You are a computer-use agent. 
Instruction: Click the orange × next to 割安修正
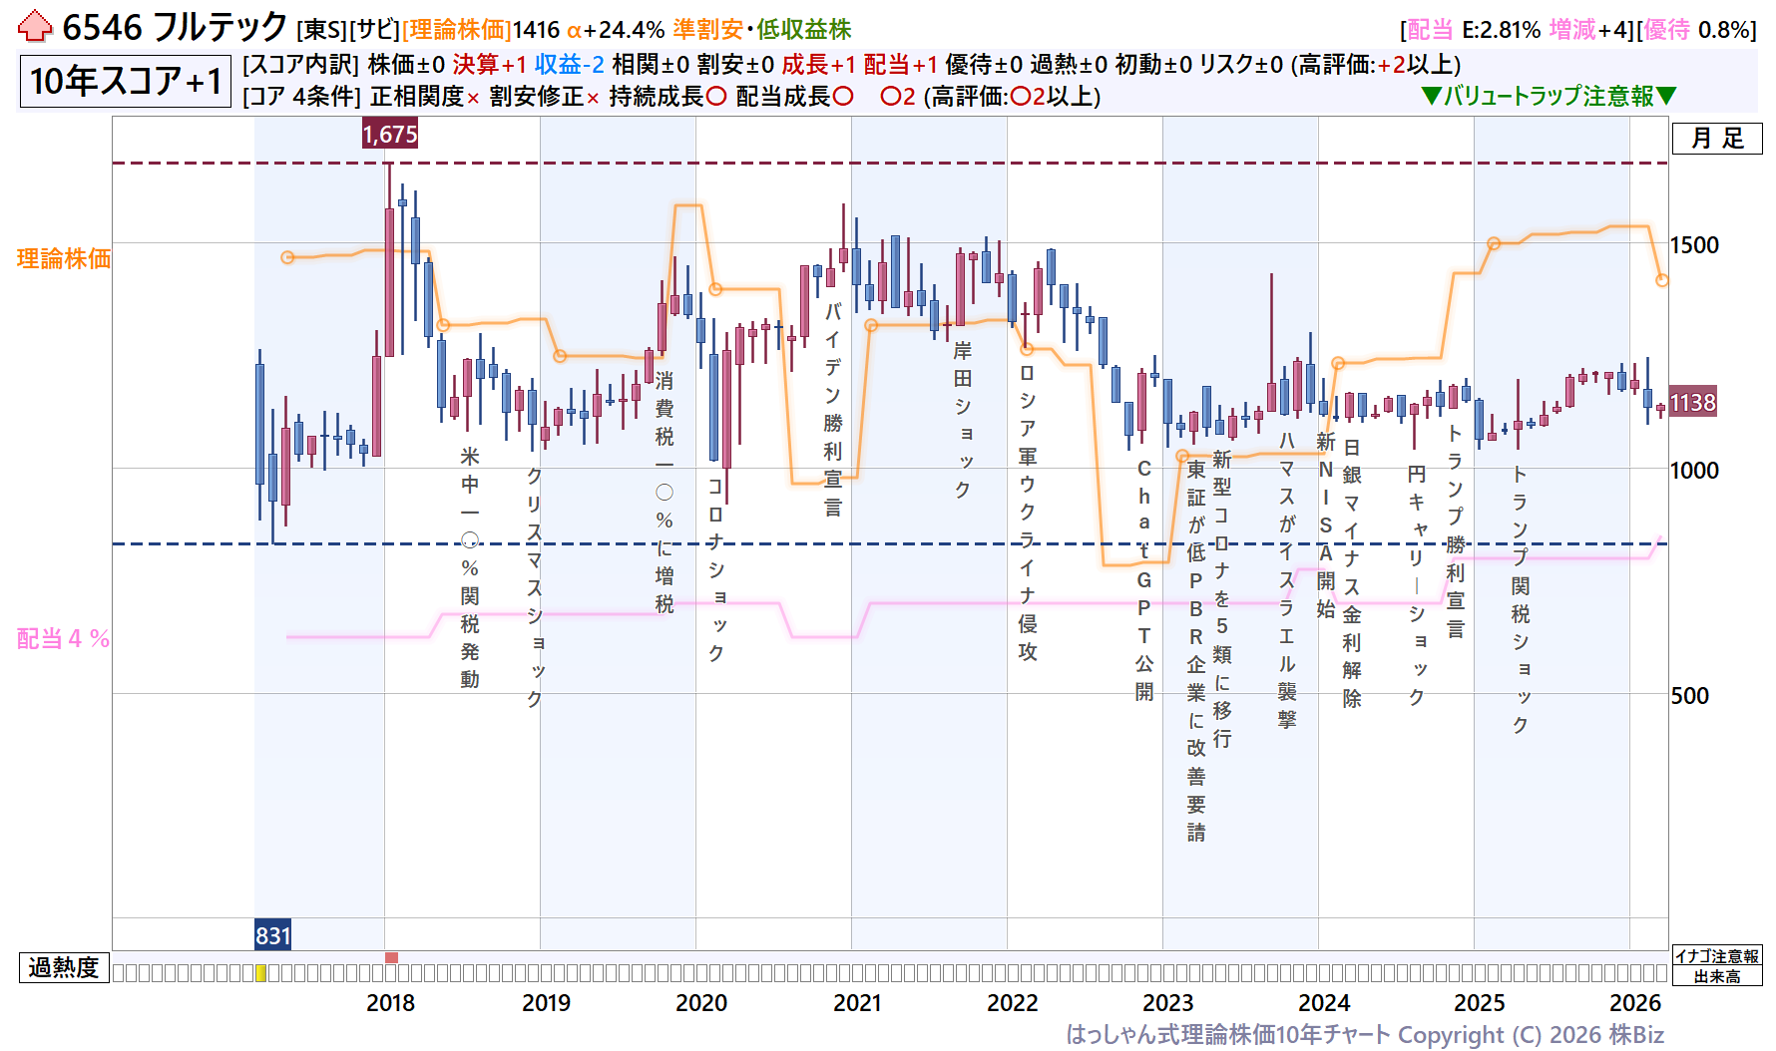pos(593,98)
